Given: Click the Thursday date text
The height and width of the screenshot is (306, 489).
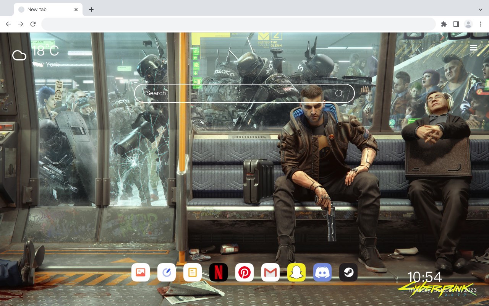Looking at the screenshot, I should (x=442, y=290).
